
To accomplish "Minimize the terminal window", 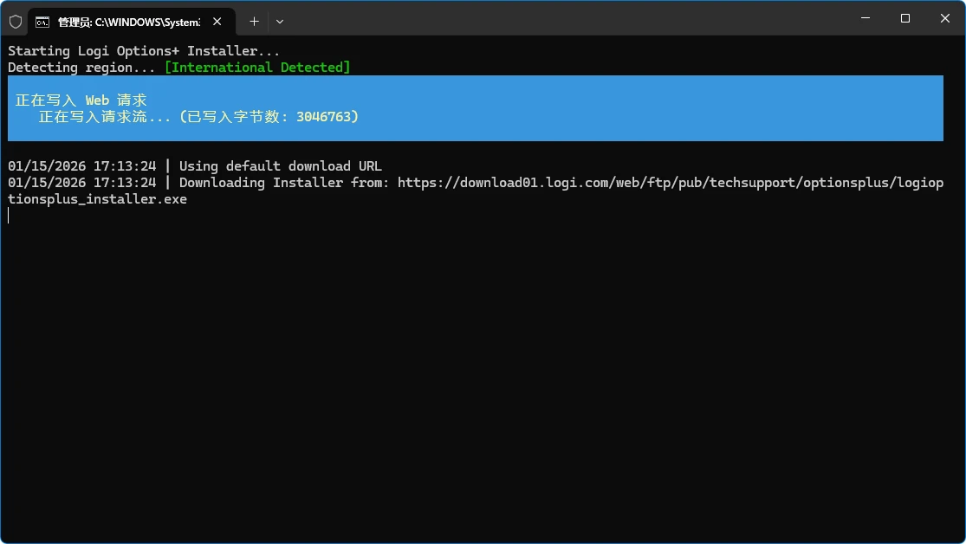I will tap(865, 18).
